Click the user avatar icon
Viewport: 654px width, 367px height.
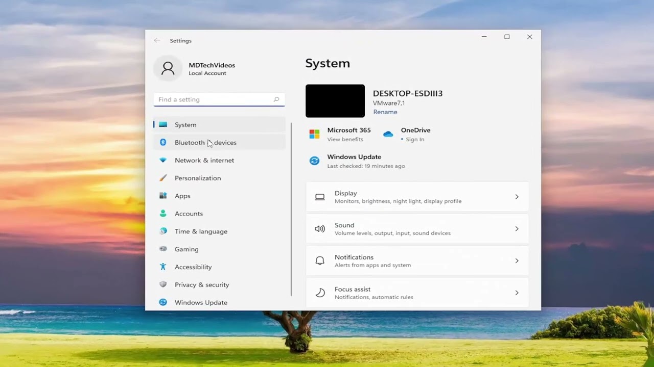click(x=168, y=68)
